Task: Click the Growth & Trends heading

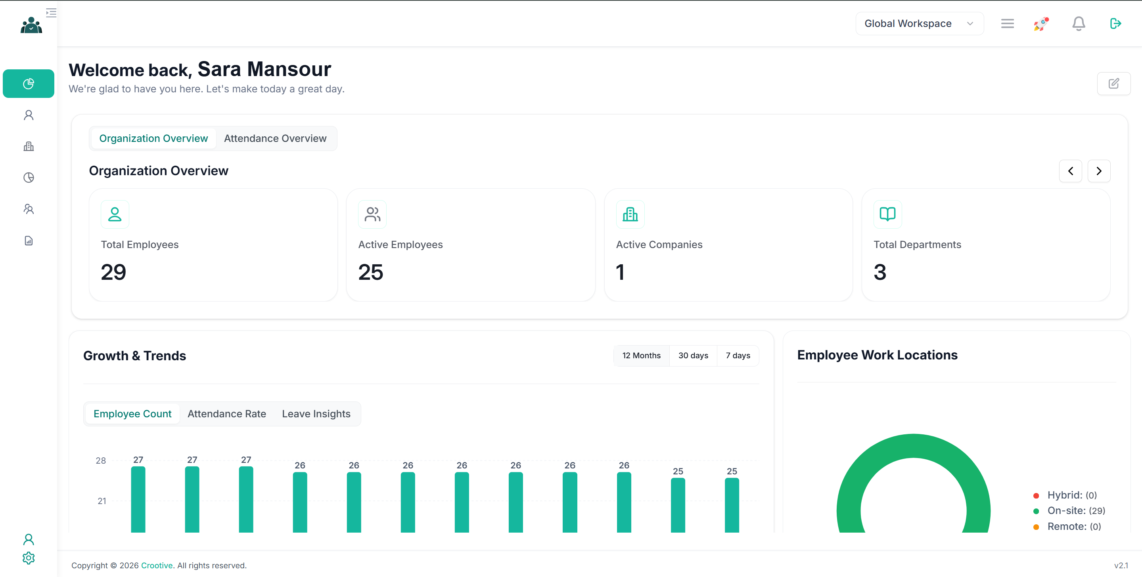Action: [134, 355]
